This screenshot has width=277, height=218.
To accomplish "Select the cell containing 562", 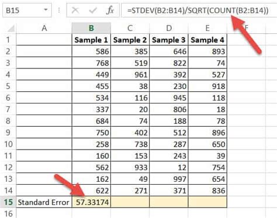I will tap(91, 167).
